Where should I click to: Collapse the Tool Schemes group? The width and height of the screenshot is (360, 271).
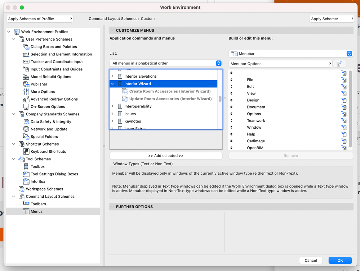pos(14,159)
